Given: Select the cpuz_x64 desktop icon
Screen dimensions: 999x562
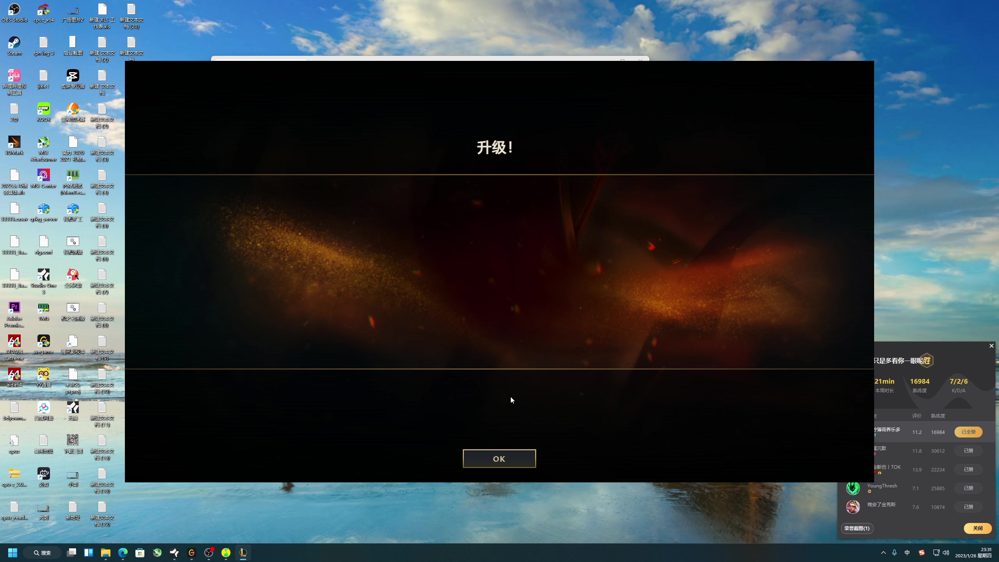Looking at the screenshot, I should 44,13.
